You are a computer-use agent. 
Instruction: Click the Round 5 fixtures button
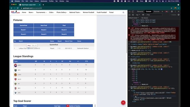tap(44, 34)
